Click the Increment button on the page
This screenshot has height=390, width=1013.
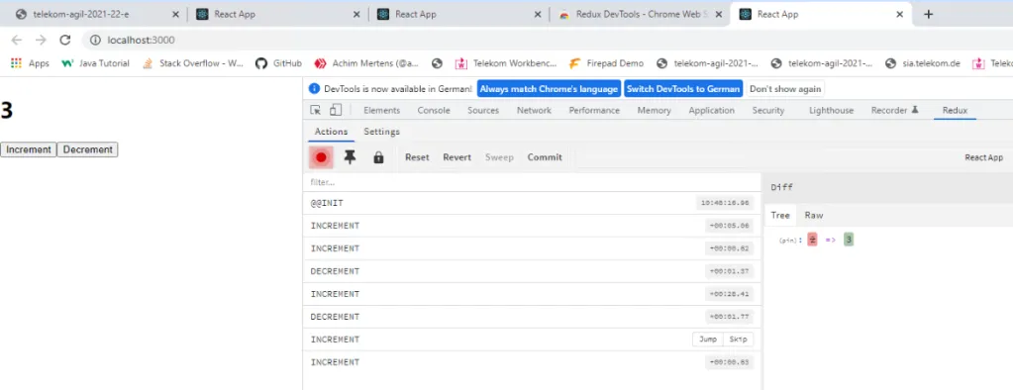[29, 149]
